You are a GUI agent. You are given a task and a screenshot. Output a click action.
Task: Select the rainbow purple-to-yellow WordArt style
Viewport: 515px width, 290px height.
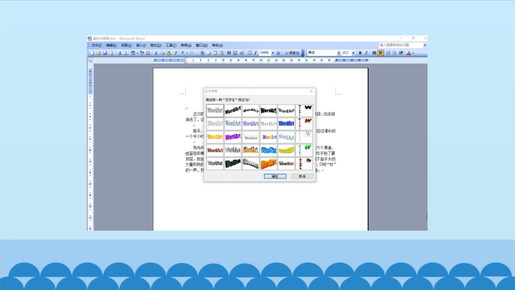[268, 137]
